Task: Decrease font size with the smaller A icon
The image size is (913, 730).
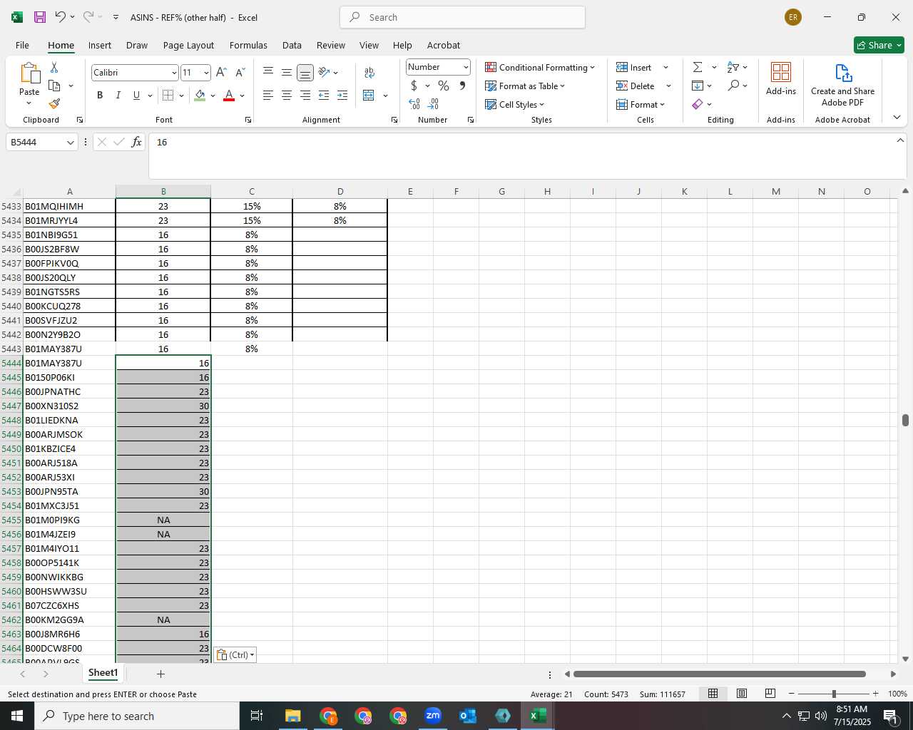Action: point(240,73)
